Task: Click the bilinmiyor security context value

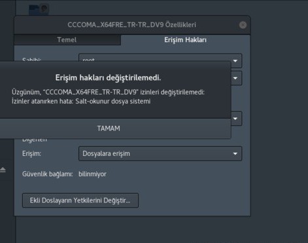Action: [92, 174]
